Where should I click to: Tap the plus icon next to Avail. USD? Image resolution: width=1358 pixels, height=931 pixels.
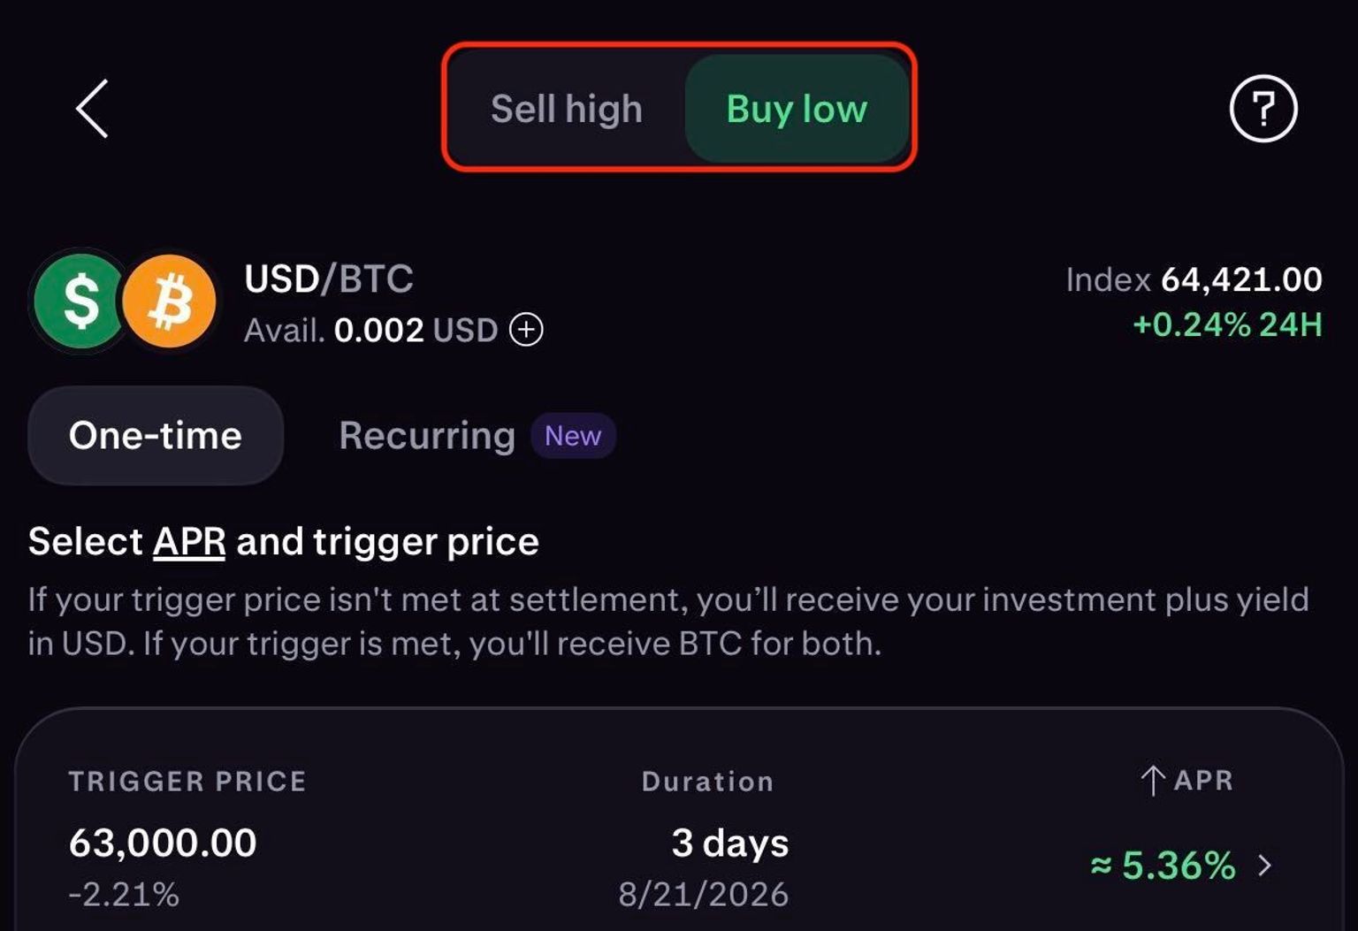click(526, 330)
